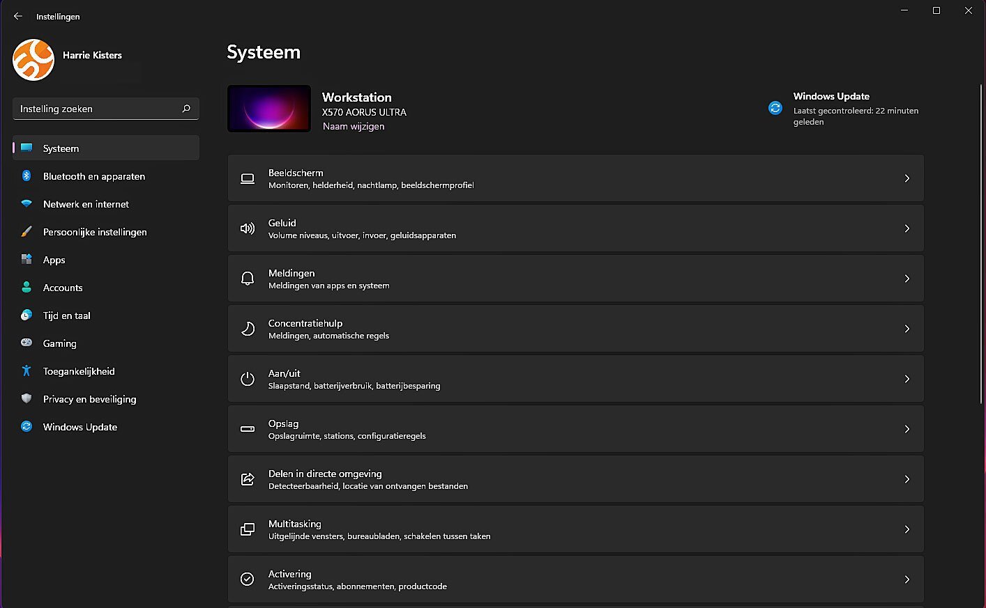This screenshot has height=608, width=986.
Task: Open the Geluid settings title
Action: coord(282,223)
